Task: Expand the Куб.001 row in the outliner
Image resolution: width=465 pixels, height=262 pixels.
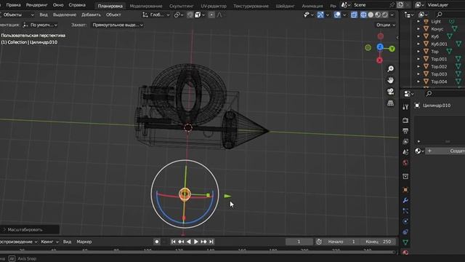Action: point(418,44)
